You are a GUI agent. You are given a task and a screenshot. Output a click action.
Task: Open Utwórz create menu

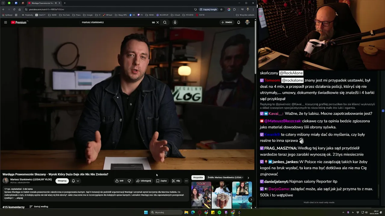click(x=227, y=22)
